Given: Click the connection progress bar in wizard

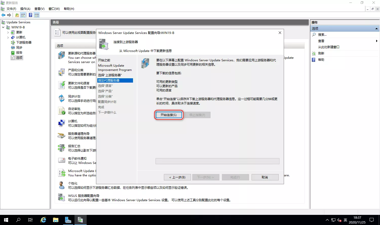Looking at the screenshot, I should click(217, 161).
